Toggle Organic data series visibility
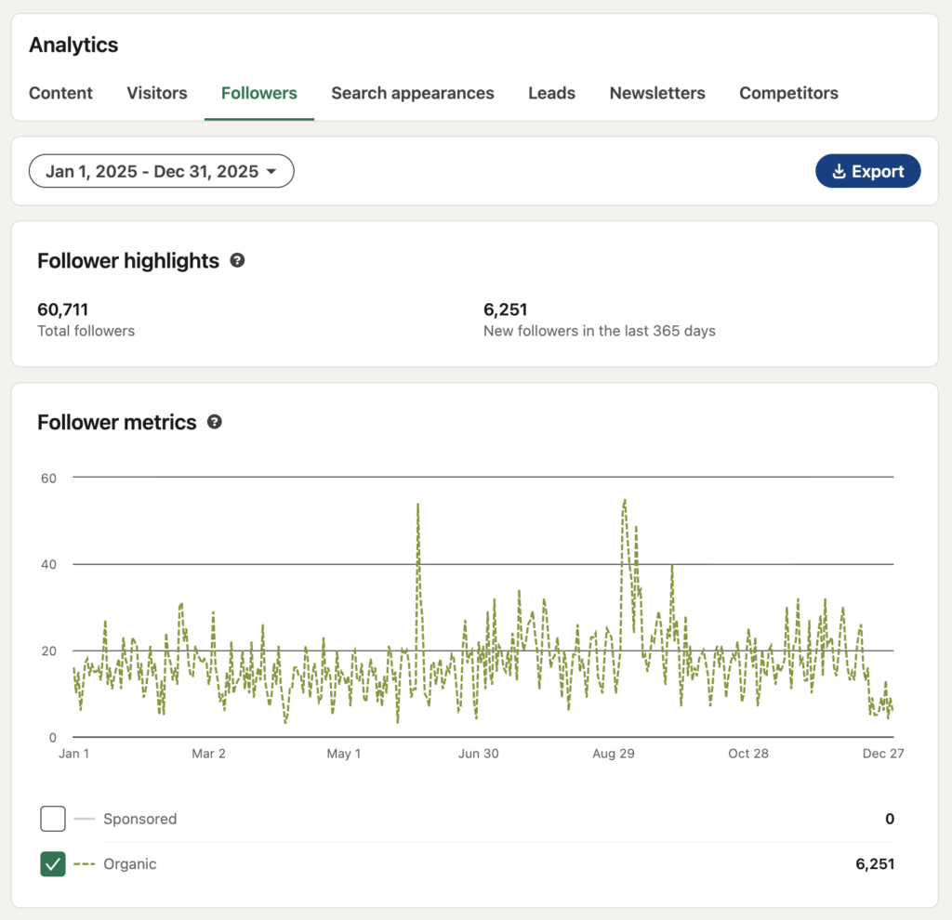 click(53, 863)
